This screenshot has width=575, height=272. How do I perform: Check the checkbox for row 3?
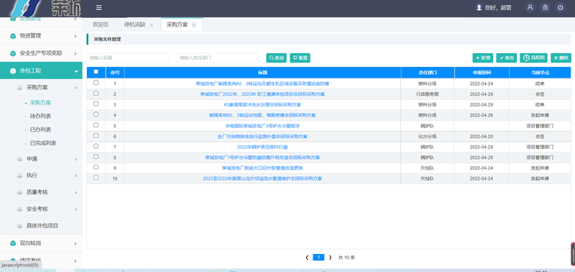[96, 104]
